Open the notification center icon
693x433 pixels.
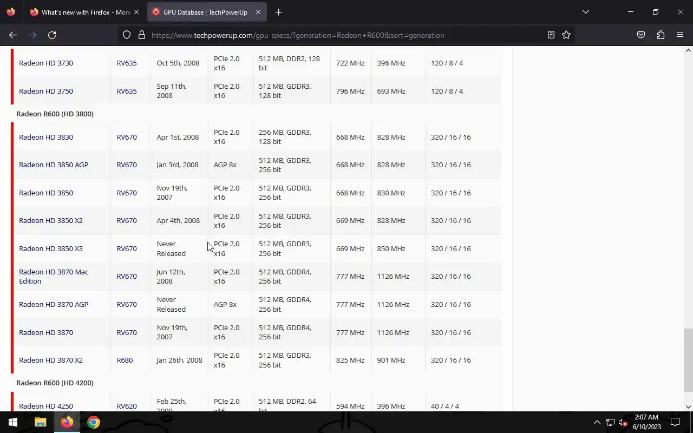click(x=675, y=422)
